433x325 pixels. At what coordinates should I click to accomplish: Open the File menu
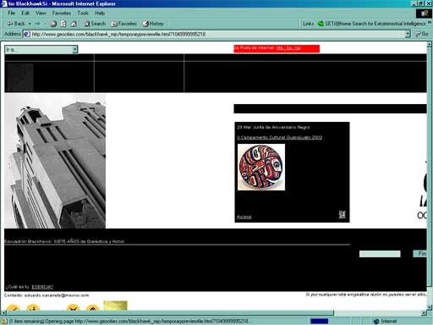11,13
